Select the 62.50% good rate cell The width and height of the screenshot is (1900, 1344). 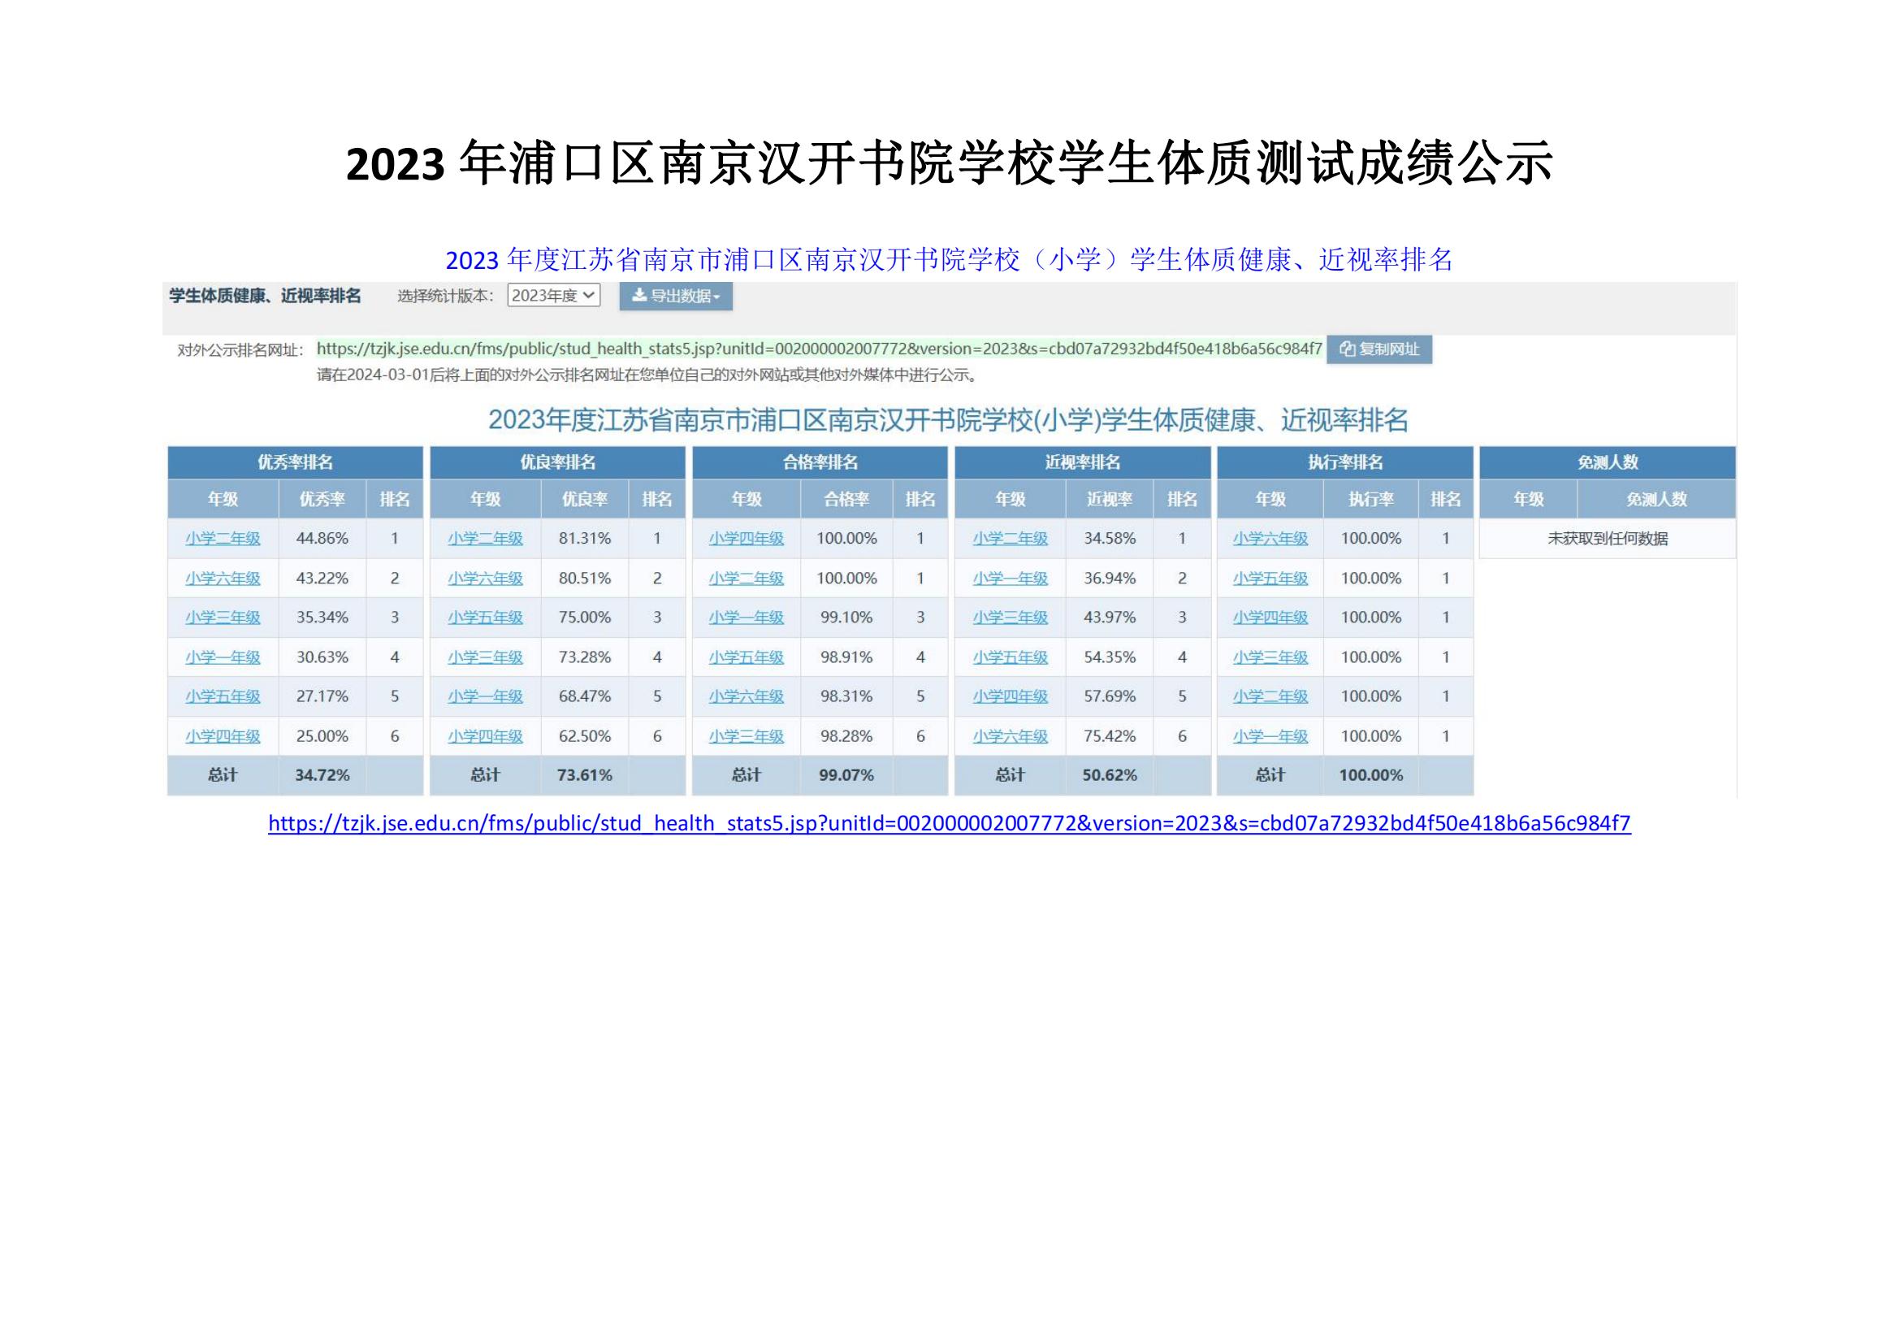pyautogui.click(x=584, y=735)
